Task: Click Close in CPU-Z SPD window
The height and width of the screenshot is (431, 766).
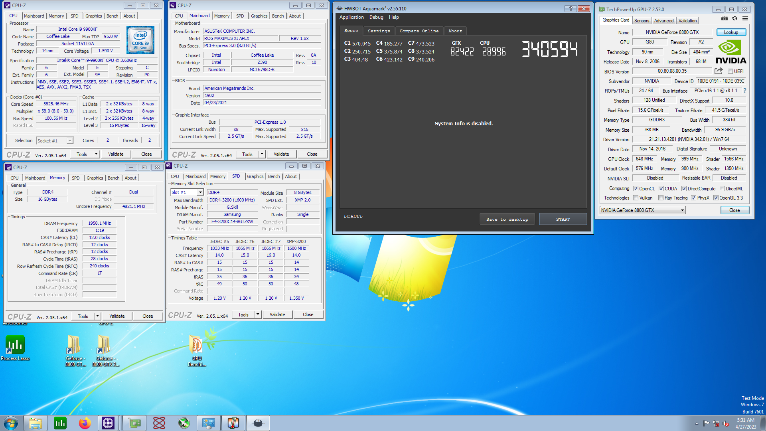Action: pos(308,314)
